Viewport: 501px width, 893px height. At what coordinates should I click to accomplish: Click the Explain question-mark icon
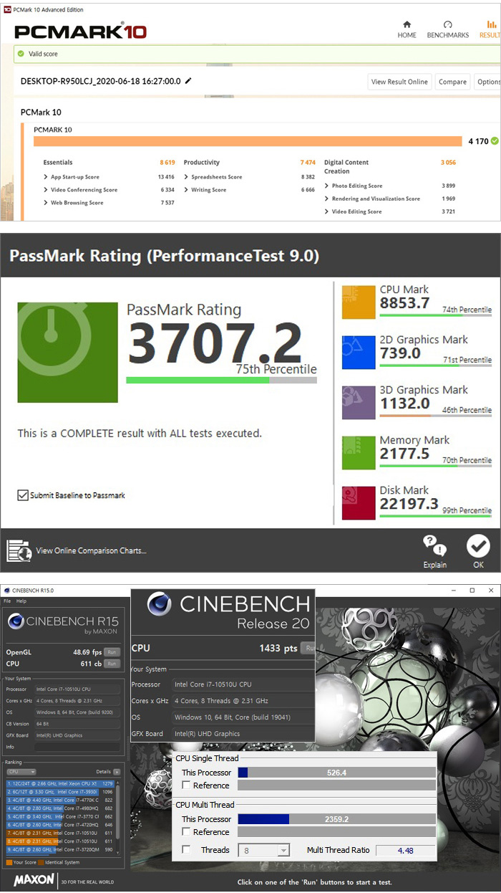[x=434, y=545]
